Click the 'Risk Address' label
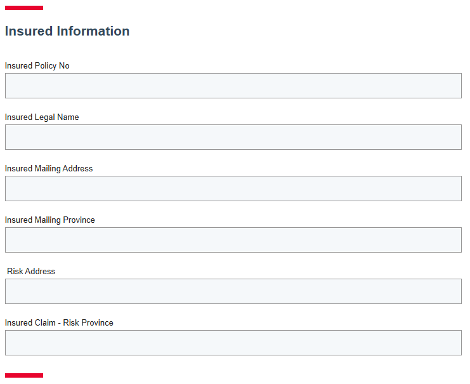 [31, 271]
